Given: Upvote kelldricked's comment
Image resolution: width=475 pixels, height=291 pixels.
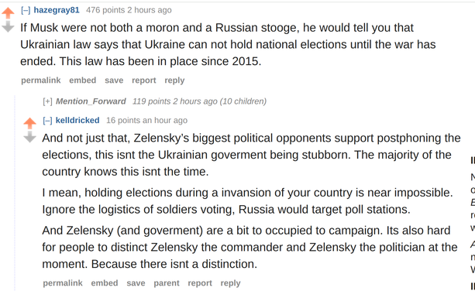Looking at the screenshot, I should coord(29,123).
